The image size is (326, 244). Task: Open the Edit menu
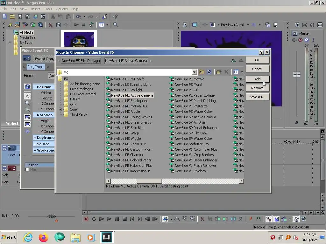click(13, 9)
